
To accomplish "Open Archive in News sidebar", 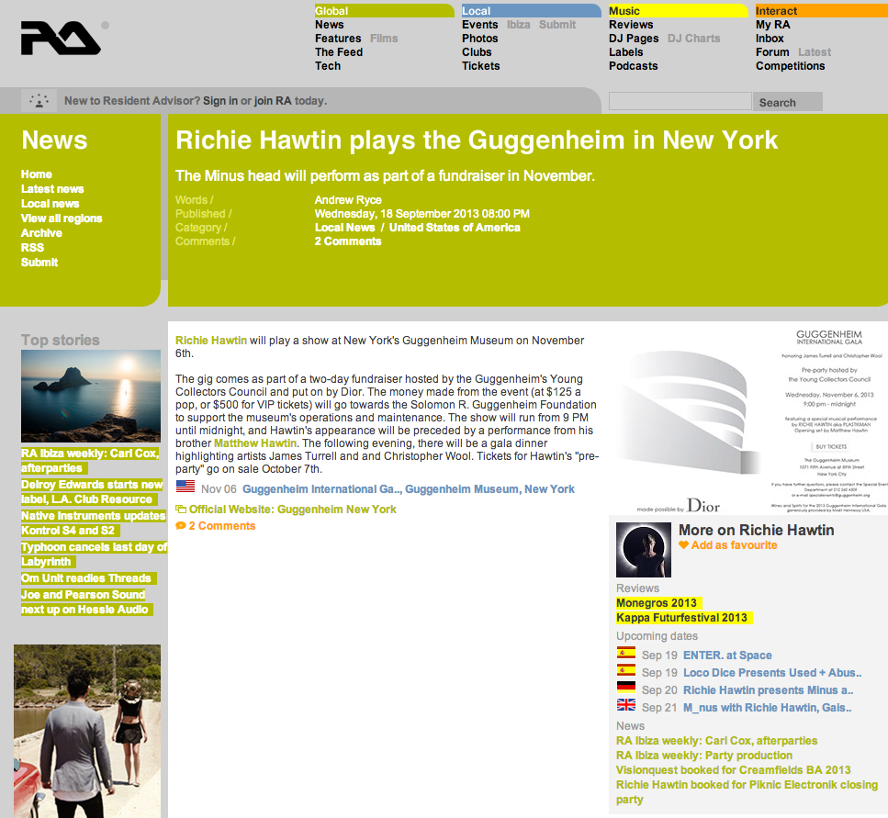I will (41, 233).
